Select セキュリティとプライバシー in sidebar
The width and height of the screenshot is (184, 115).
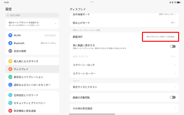tap(32, 103)
